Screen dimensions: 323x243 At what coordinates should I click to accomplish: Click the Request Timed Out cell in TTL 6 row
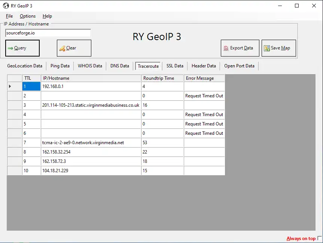coord(204,133)
